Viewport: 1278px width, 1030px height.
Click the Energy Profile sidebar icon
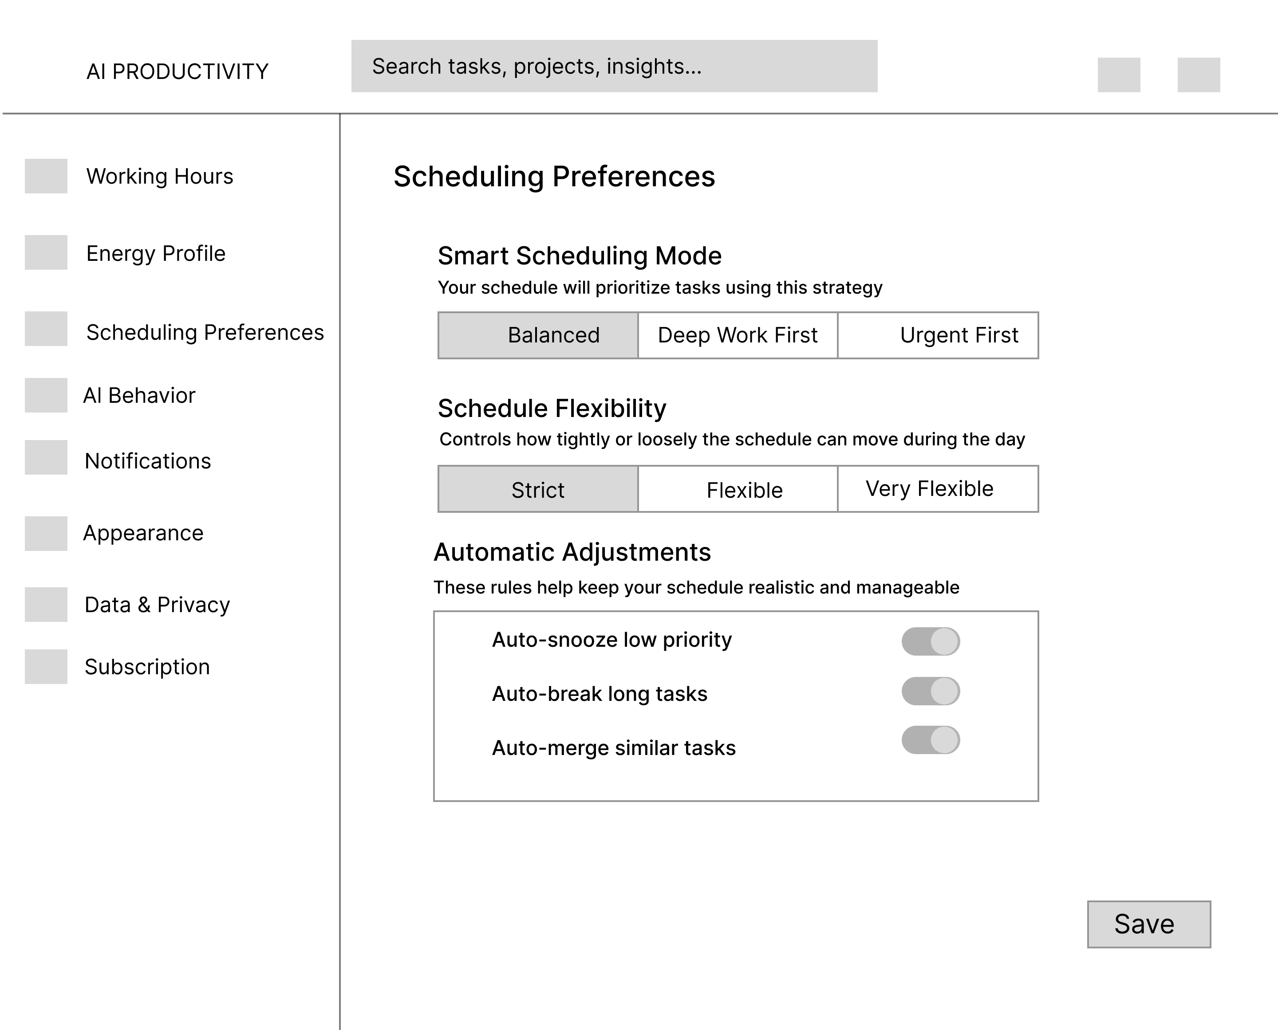(x=46, y=252)
